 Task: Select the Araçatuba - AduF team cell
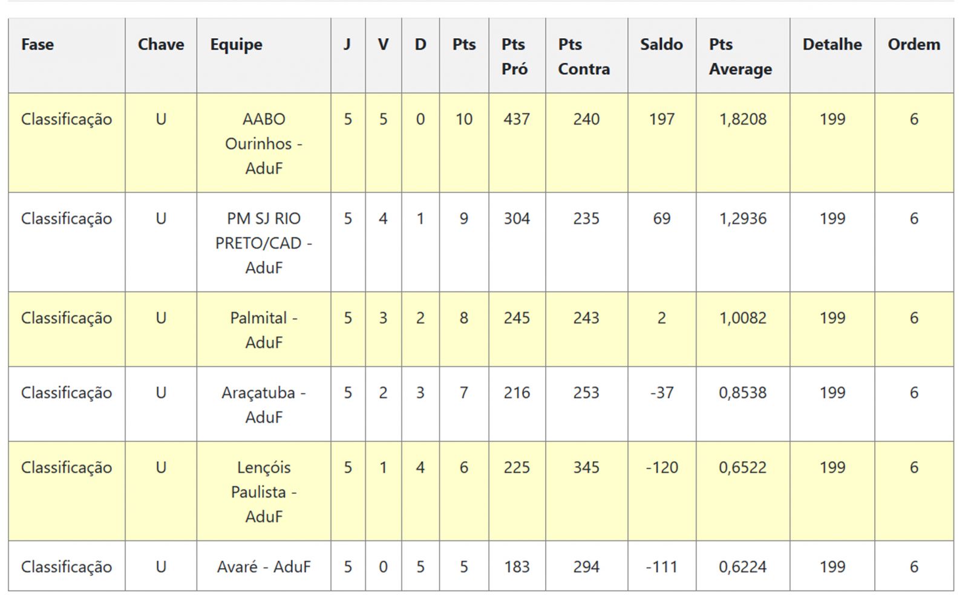pyautogui.click(x=264, y=404)
